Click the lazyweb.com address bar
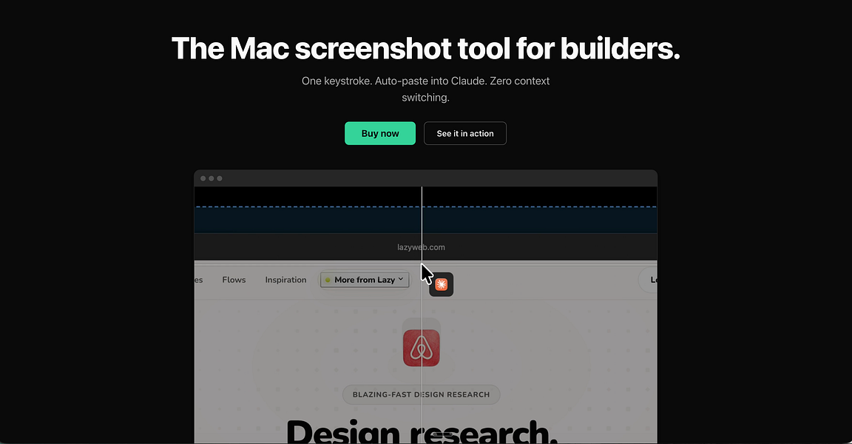Screen dimensions: 852x444 [x=421, y=247]
